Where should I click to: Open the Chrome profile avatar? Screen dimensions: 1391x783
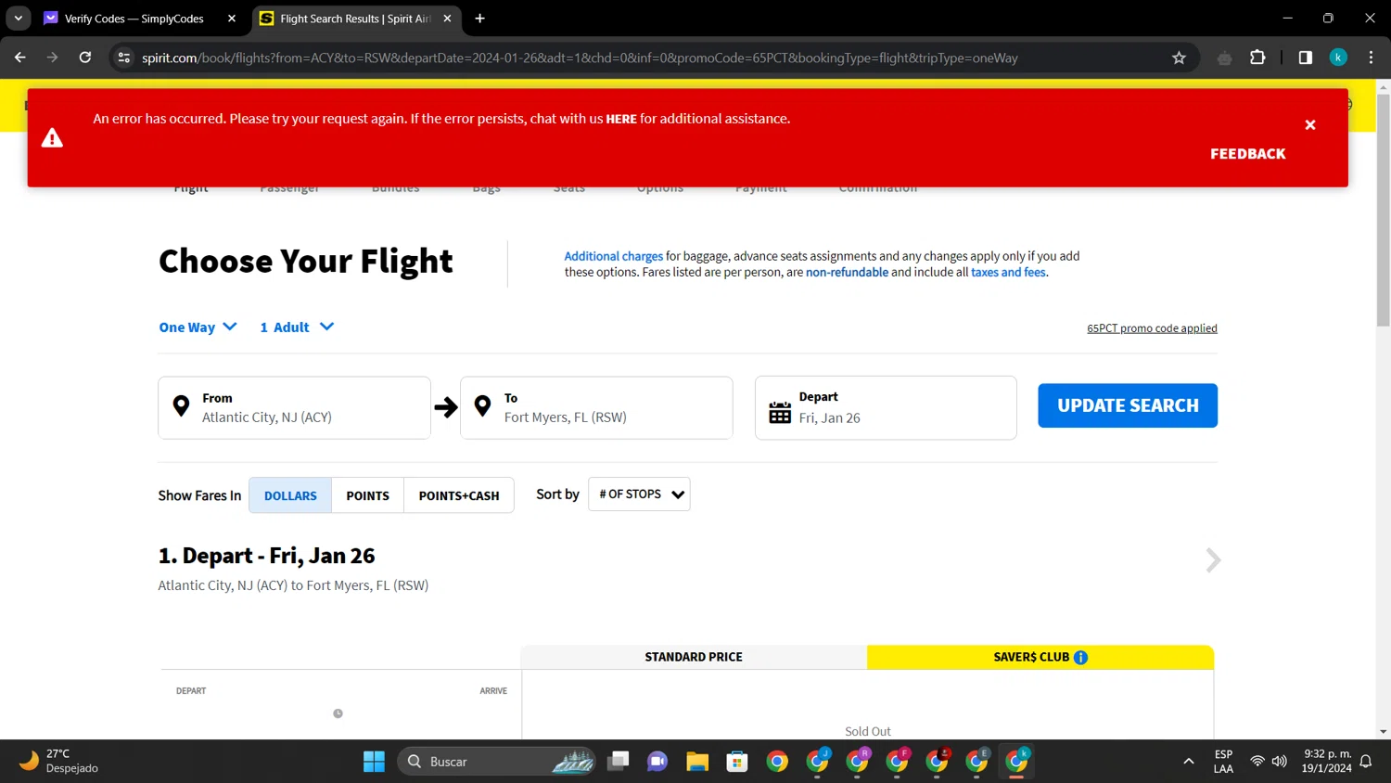1338,58
